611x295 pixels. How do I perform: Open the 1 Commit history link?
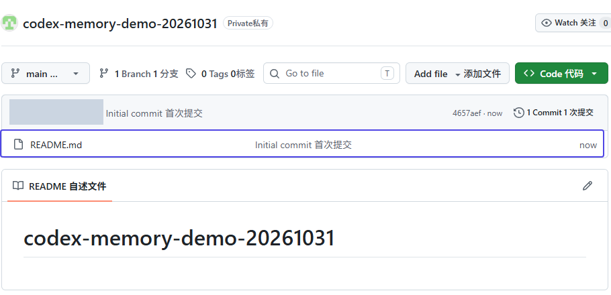pyautogui.click(x=554, y=113)
